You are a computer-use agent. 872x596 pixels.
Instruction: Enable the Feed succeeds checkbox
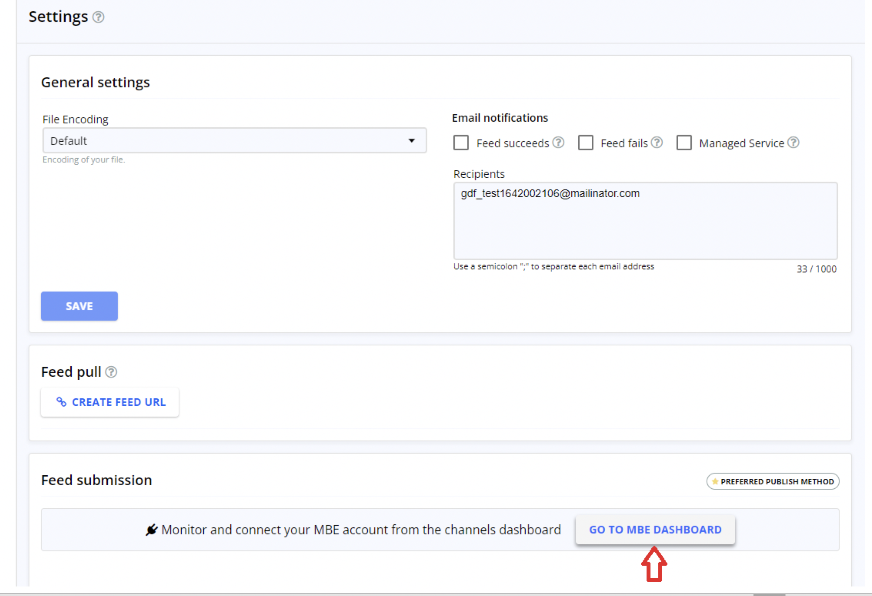461,142
